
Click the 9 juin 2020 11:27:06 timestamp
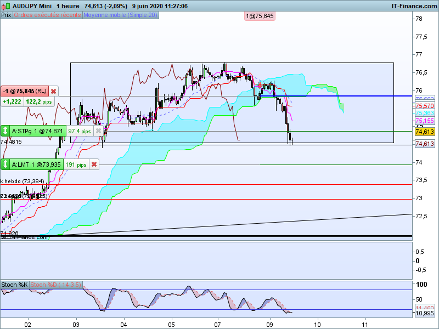click(x=160, y=6)
